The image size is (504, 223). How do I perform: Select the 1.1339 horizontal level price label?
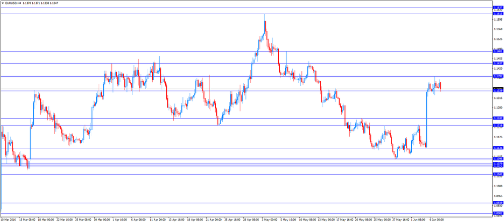tap(498, 91)
